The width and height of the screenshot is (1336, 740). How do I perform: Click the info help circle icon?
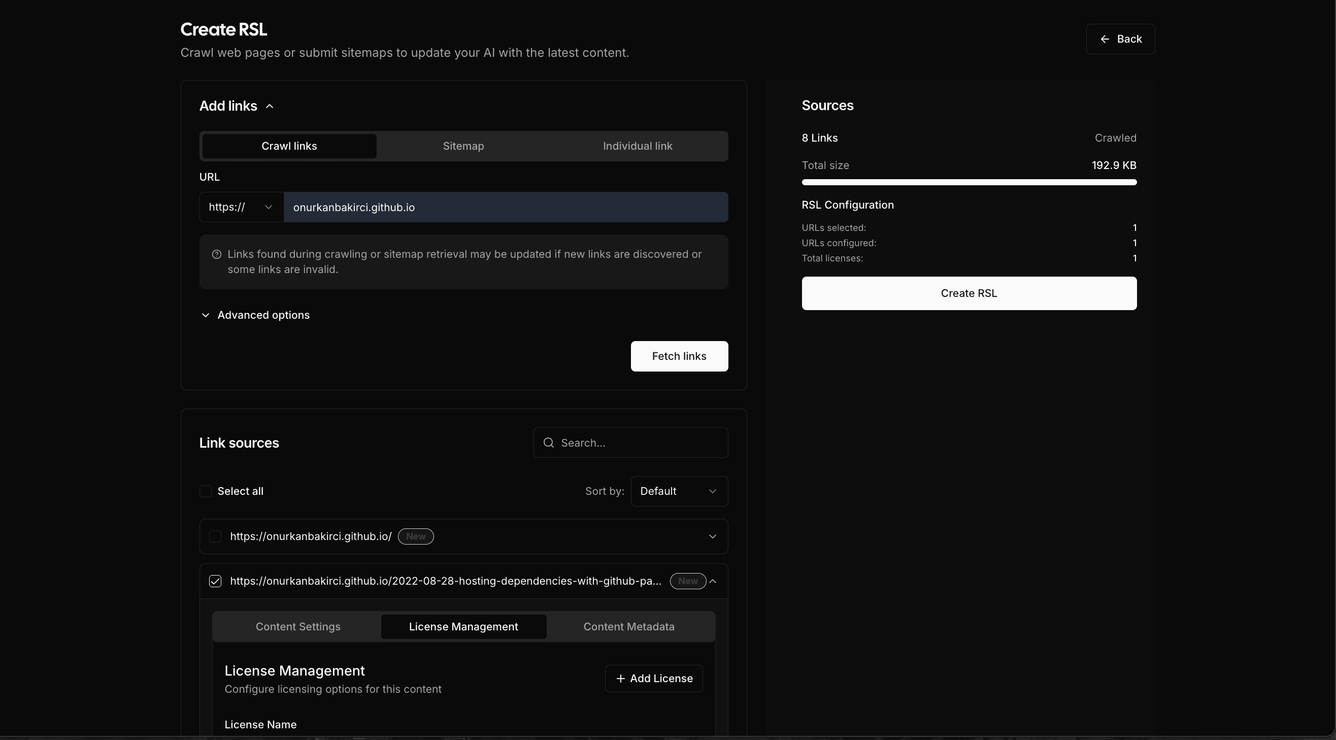[217, 255]
